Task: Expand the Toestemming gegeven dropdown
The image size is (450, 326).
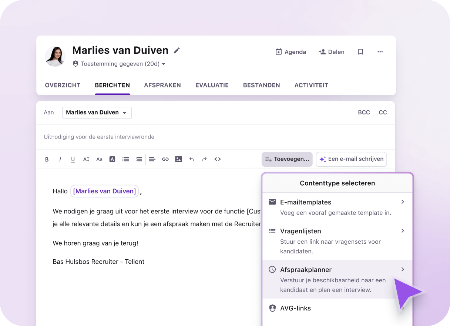Action: pos(164,64)
